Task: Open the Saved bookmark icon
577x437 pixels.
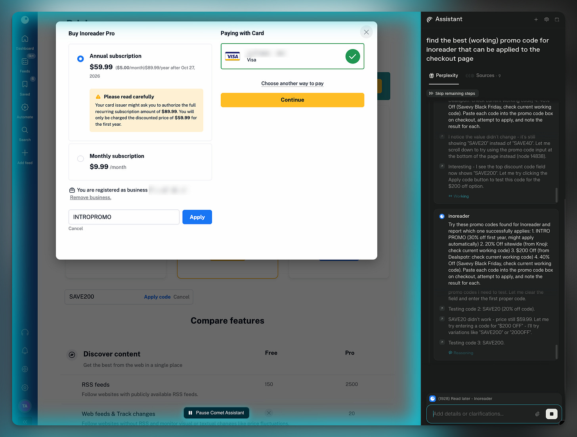Action: click(25, 84)
